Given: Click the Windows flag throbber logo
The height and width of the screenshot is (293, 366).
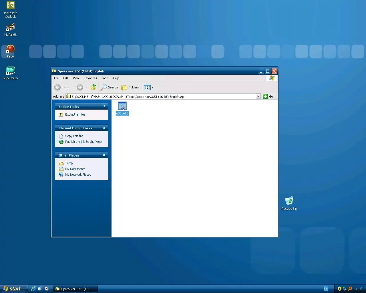Looking at the screenshot, I should pyautogui.click(x=272, y=78).
